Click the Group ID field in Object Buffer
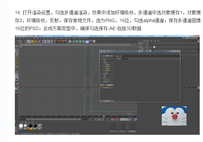This screenshot has height=142, width=203. click(125, 59)
